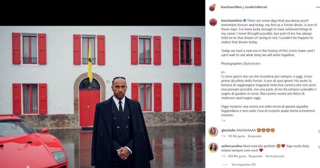Reply to gleickelle's comment via Responder
Viewport: 320px width, 168px height.
[255, 136]
